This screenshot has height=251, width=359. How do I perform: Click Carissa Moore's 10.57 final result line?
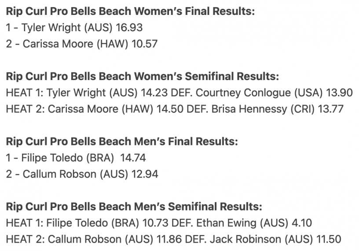[x=82, y=44]
